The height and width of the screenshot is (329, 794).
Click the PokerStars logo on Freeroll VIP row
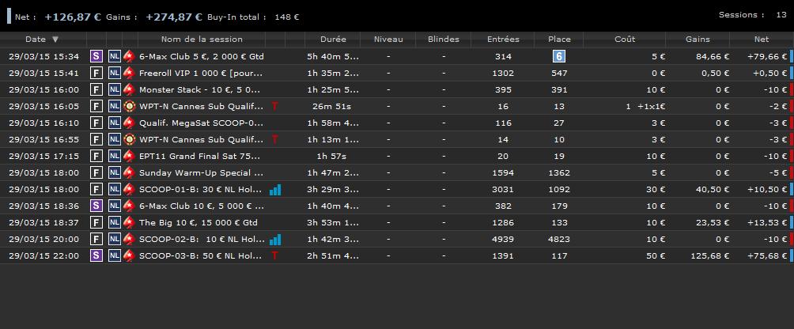[x=129, y=73]
